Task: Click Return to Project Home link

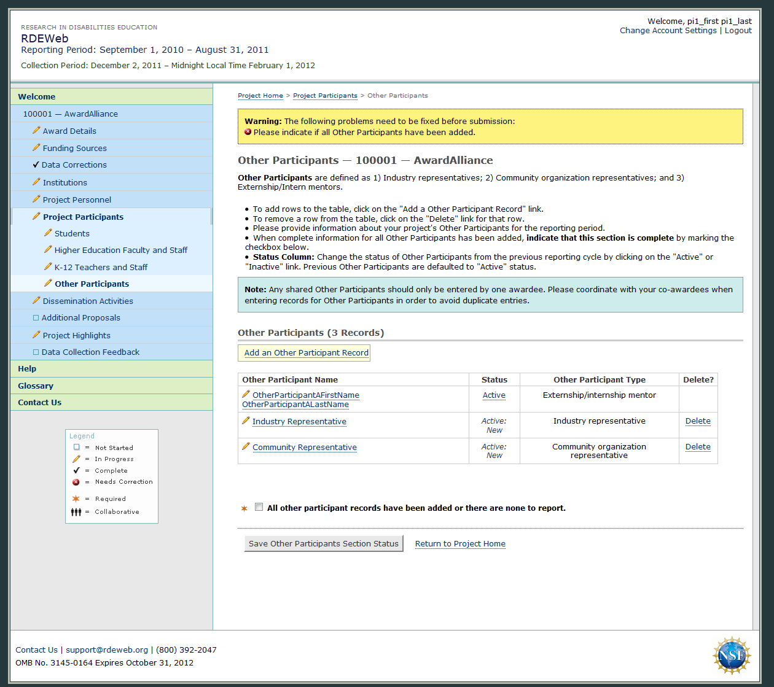Action: click(x=460, y=543)
